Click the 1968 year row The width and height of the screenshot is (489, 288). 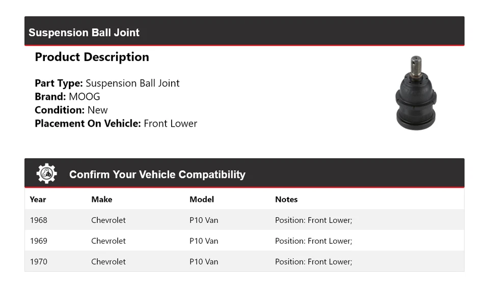[39, 220]
